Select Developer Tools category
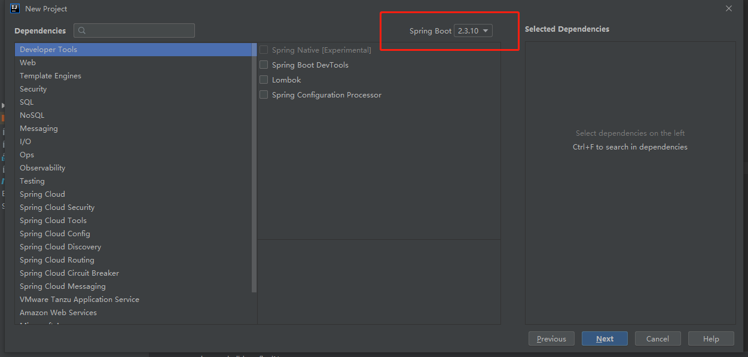748x357 pixels. [133, 50]
